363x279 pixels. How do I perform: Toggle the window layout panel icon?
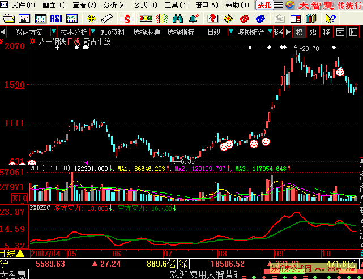pos(296,19)
